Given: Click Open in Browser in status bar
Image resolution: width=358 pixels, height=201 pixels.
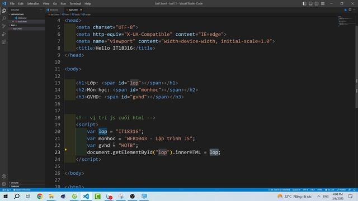Looking at the screenshot, I should [x=22, y=190].
